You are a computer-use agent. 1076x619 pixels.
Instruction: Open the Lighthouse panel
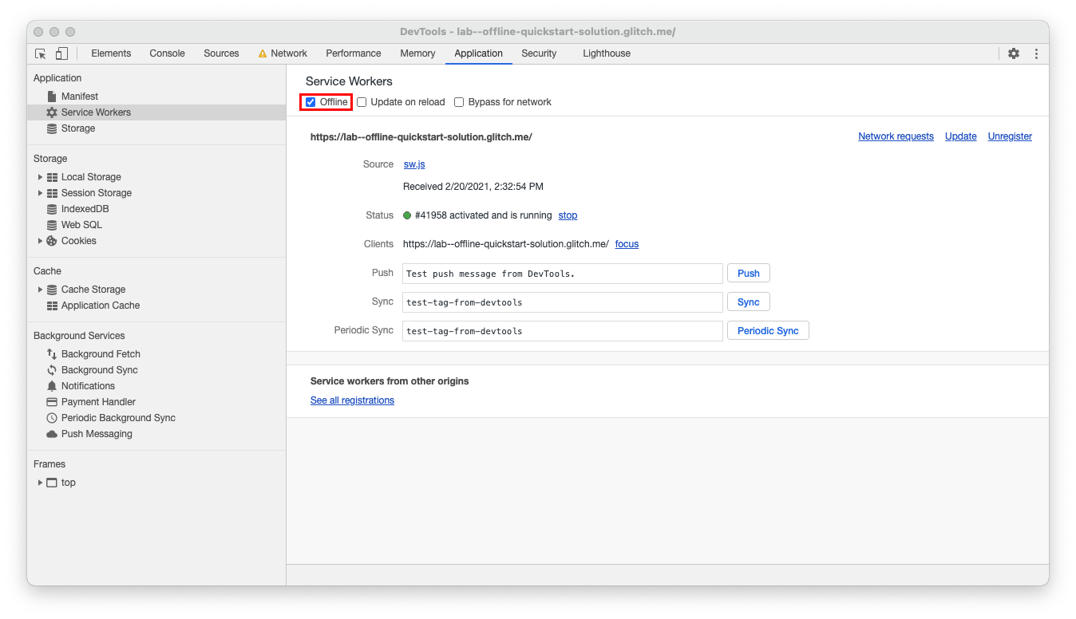tap(606, 53)
